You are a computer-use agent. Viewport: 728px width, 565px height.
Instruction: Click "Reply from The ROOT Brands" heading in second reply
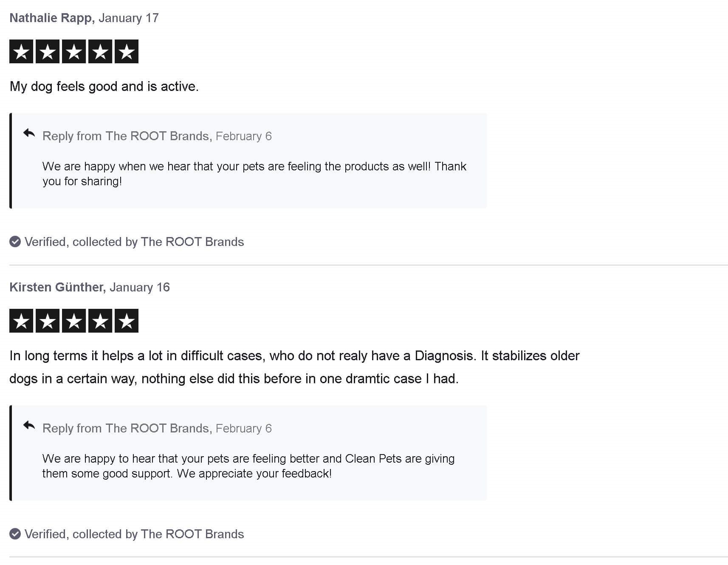(x=127, y=428)
